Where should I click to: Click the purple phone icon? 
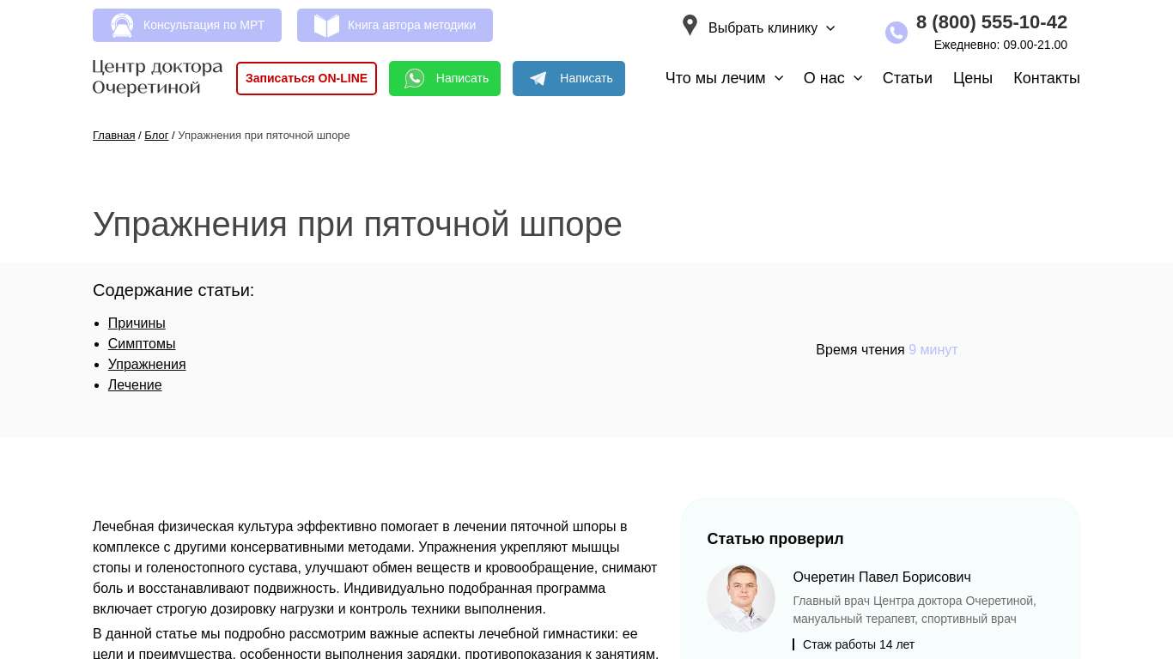pyautogui.click(x=896, y=33)
